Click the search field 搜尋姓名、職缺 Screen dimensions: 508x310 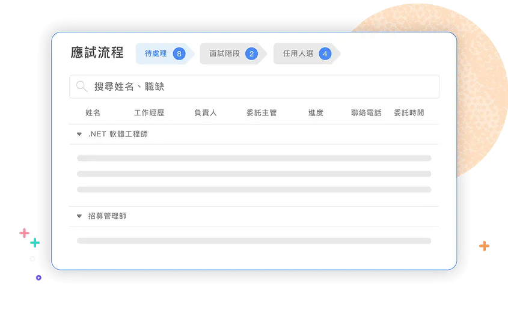coord(254,87)
